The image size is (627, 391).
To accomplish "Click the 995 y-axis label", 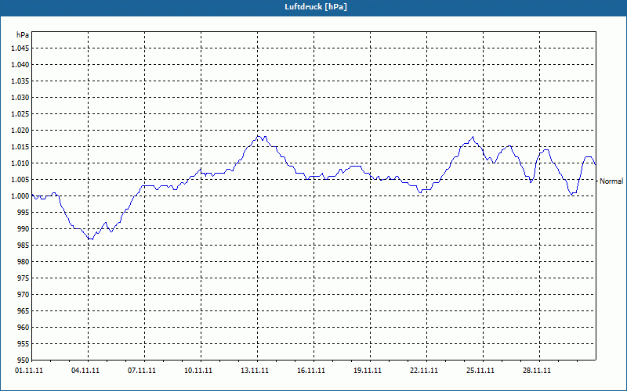I will pos(24,212).
